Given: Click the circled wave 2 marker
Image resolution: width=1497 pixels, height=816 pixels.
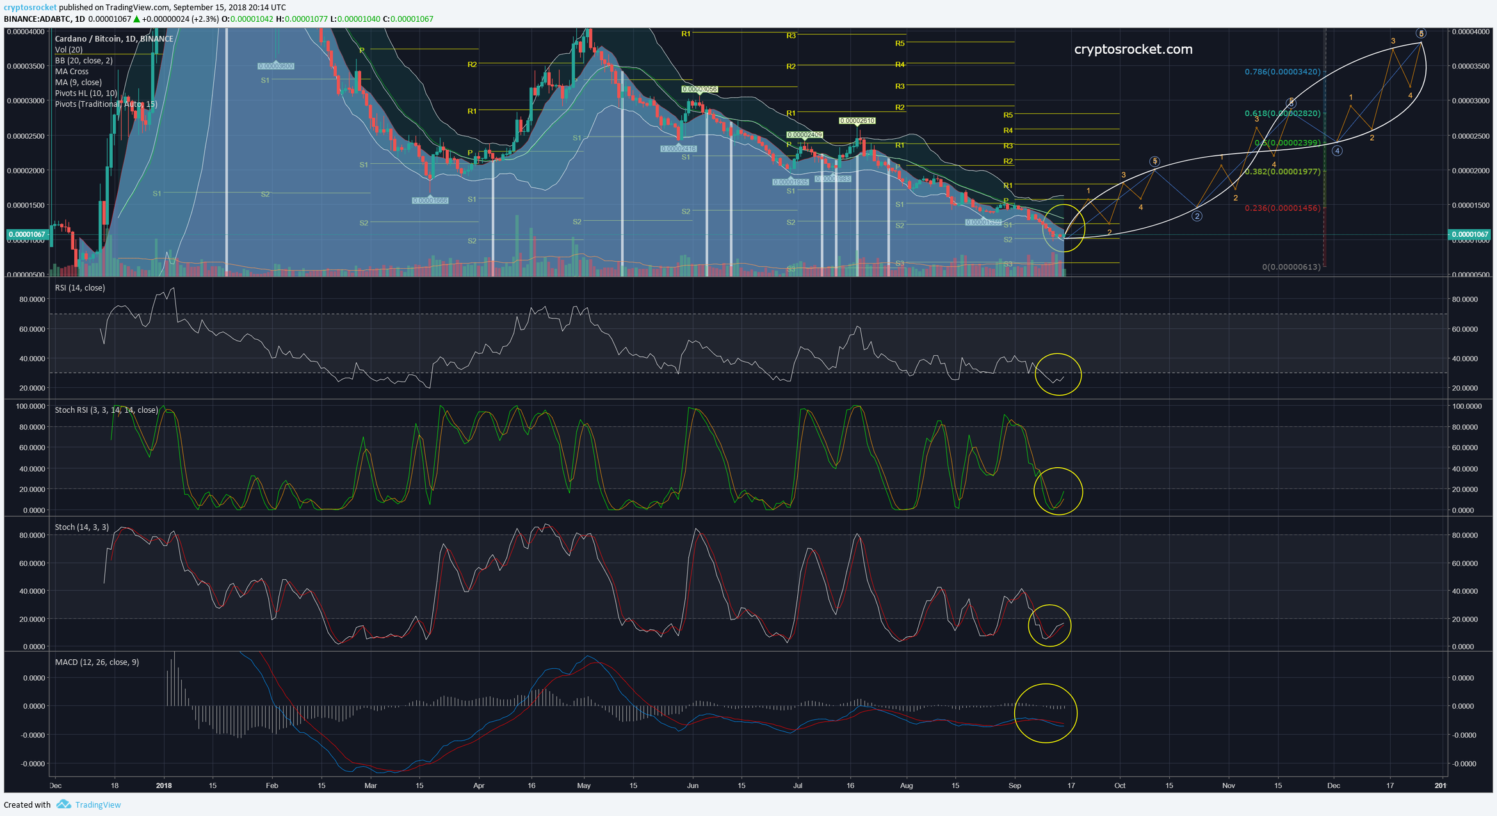Looking at the screenshot, I should pyautogui.click(x=1197, y=216).
